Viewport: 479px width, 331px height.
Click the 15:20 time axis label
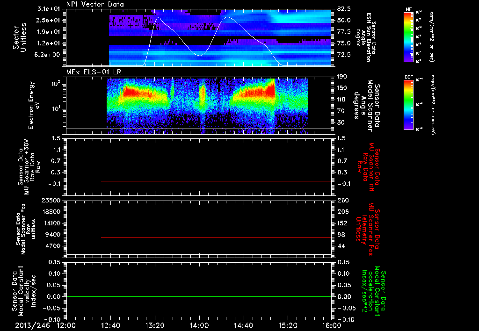(288, 325)
